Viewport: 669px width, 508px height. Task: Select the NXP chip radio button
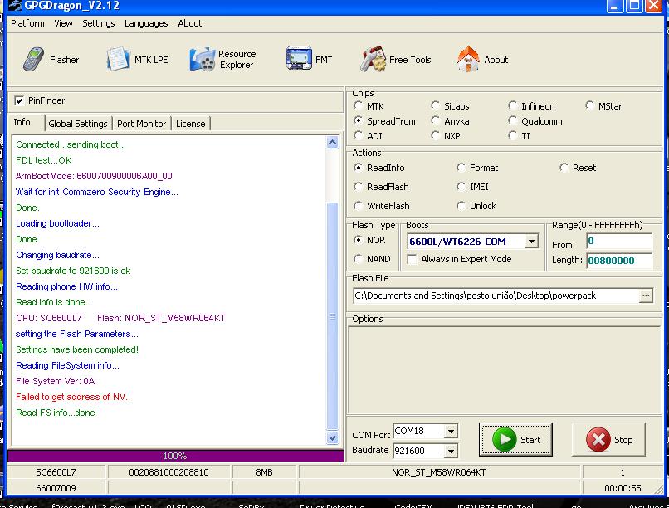pos(435,135)
